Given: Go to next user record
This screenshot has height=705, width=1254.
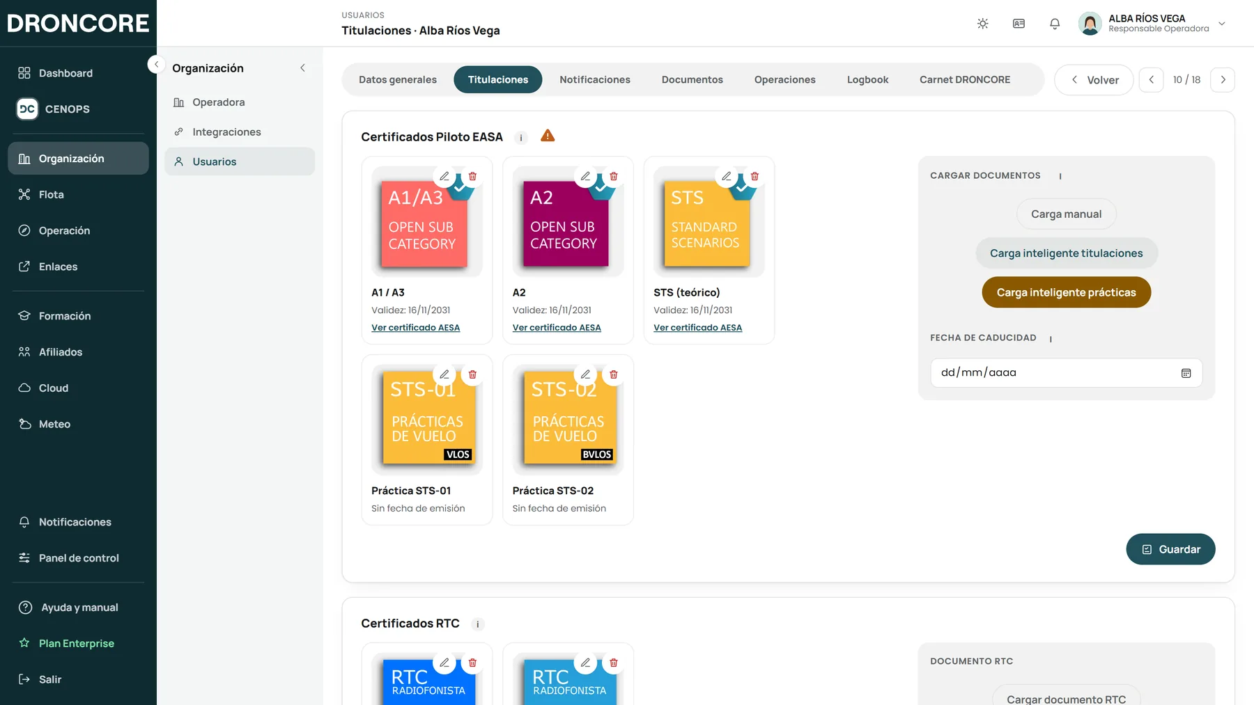Looking at the screenshot, I should [x=1223, y=80].
